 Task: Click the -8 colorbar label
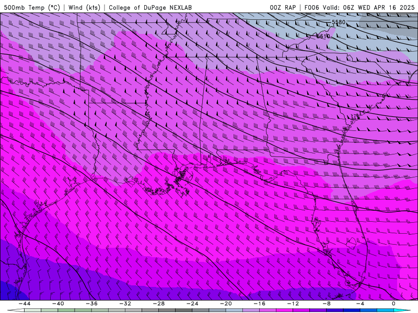[327, 304]
